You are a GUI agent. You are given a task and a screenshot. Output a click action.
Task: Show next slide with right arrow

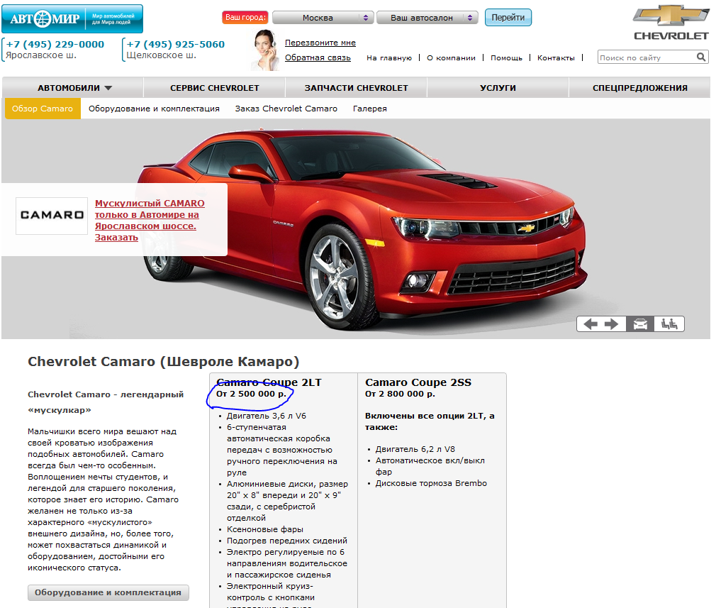[x=611, y=324]
